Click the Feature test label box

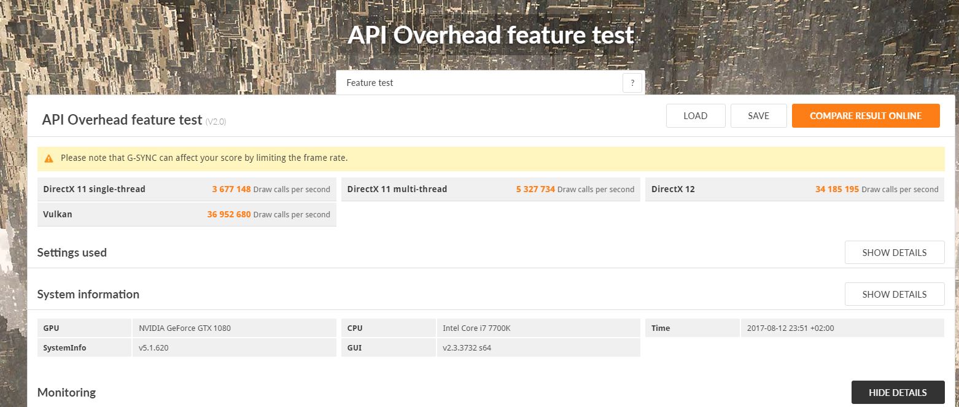(x=479, y=83)
